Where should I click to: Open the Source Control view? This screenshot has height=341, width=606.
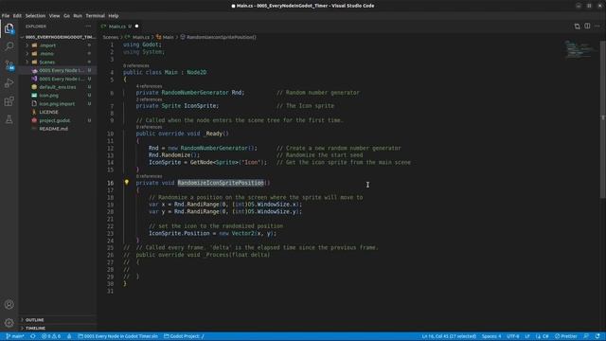coord(9,64)
